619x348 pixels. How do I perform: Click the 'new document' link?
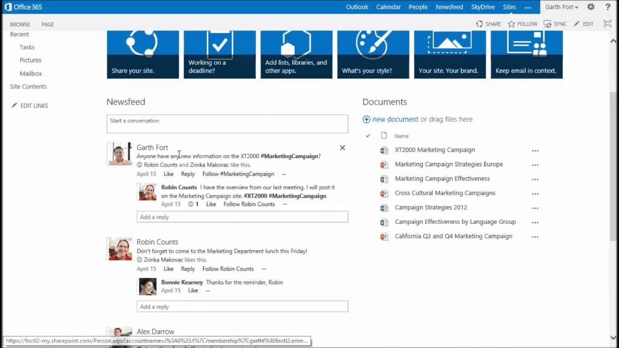click(395, 119)
